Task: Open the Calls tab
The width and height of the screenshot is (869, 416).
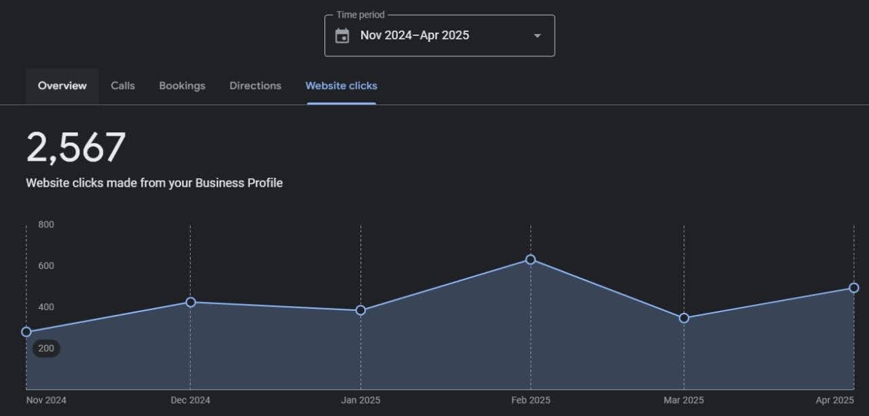Action: [x=123, y=86]
